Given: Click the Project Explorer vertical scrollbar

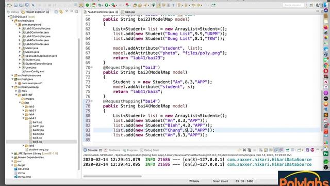Looking at the screenshot, I should [x=79, y=104].
